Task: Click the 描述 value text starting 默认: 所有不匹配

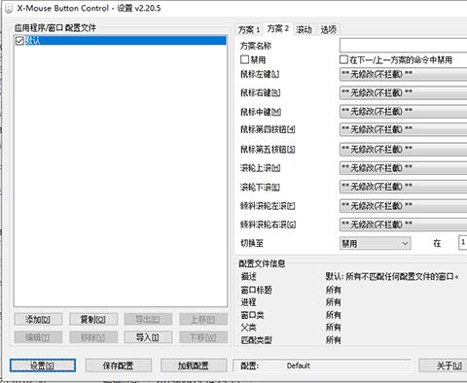Action: [392, 276]
